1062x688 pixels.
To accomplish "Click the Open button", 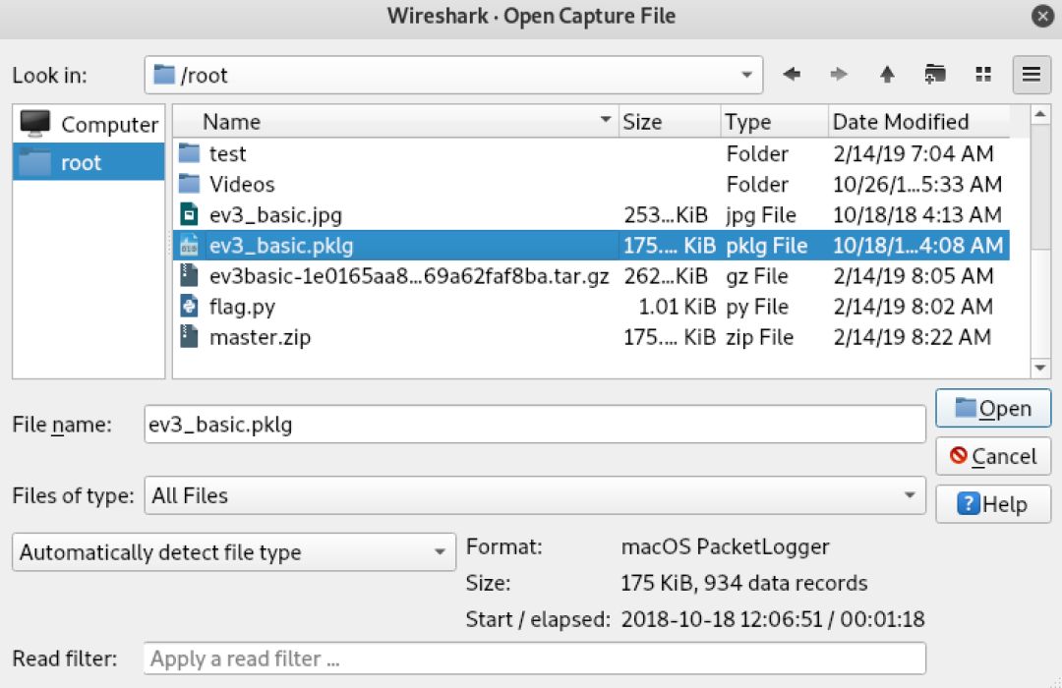I will [x=993, y=408].
